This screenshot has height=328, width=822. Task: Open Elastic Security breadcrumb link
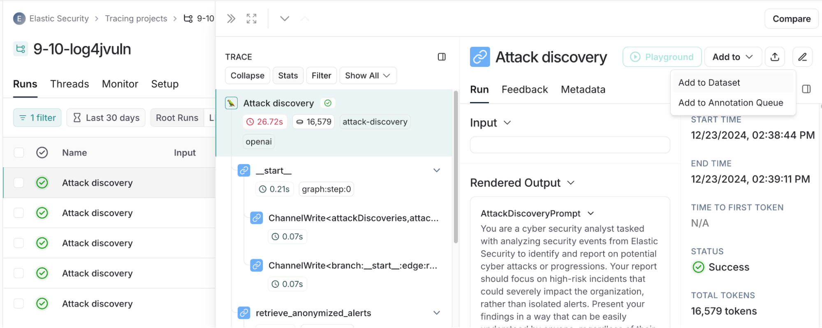[59, 18]
